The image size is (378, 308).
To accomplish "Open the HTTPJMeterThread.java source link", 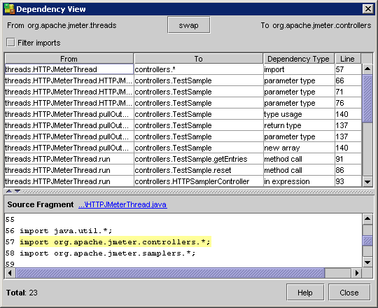I will pos(122,204).
